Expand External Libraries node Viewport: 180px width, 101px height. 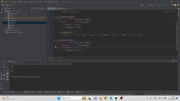click(x=4, y=30)
